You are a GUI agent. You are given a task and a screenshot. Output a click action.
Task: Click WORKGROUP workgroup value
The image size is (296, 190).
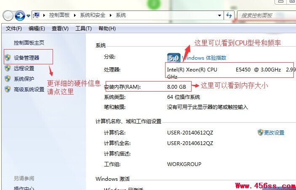(x=184, y=164)
